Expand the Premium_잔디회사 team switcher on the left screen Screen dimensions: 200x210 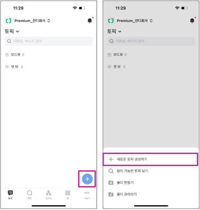[x=32, y=21]
